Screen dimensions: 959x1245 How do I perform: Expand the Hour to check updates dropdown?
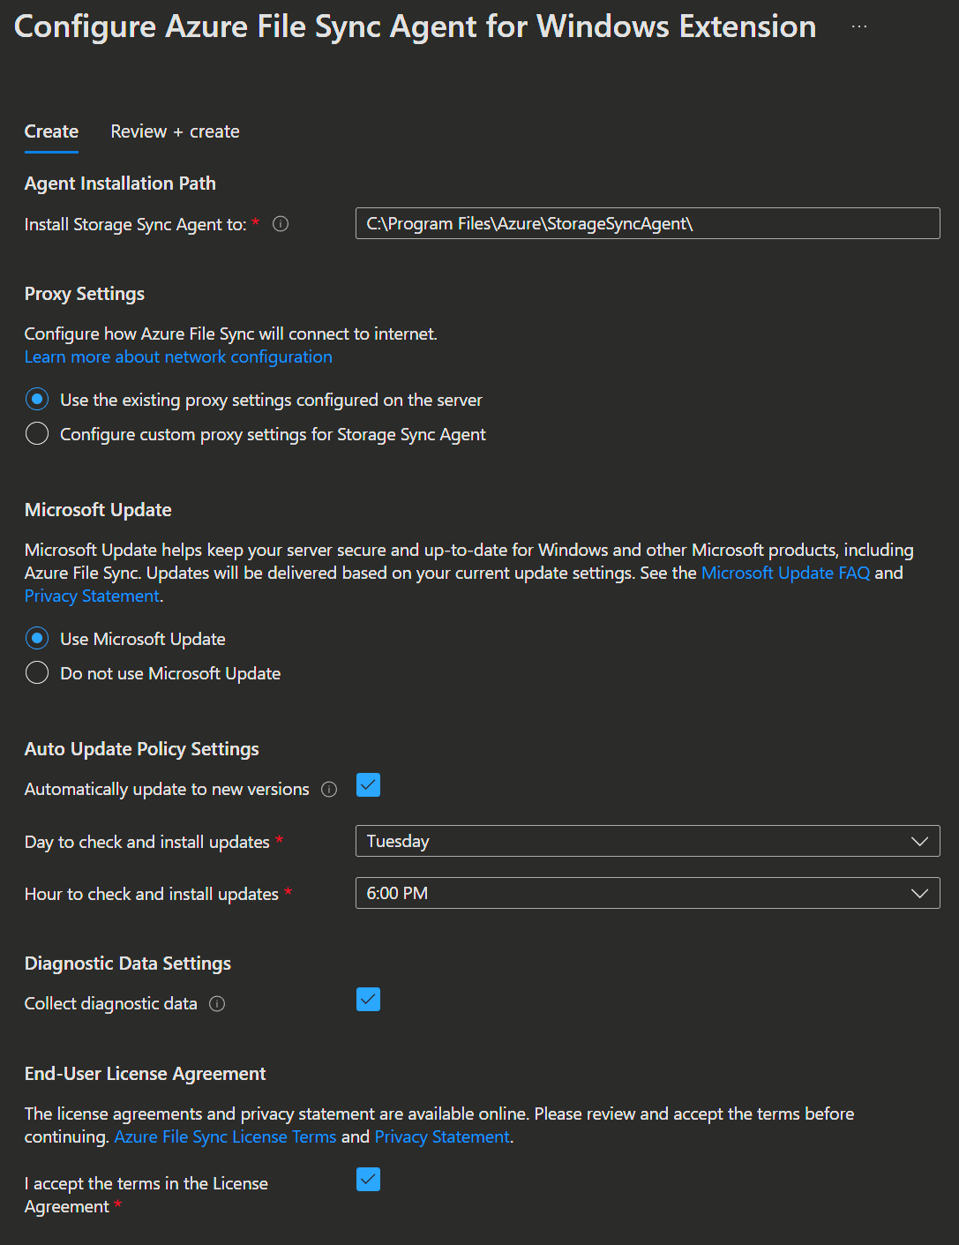(648, 893)
